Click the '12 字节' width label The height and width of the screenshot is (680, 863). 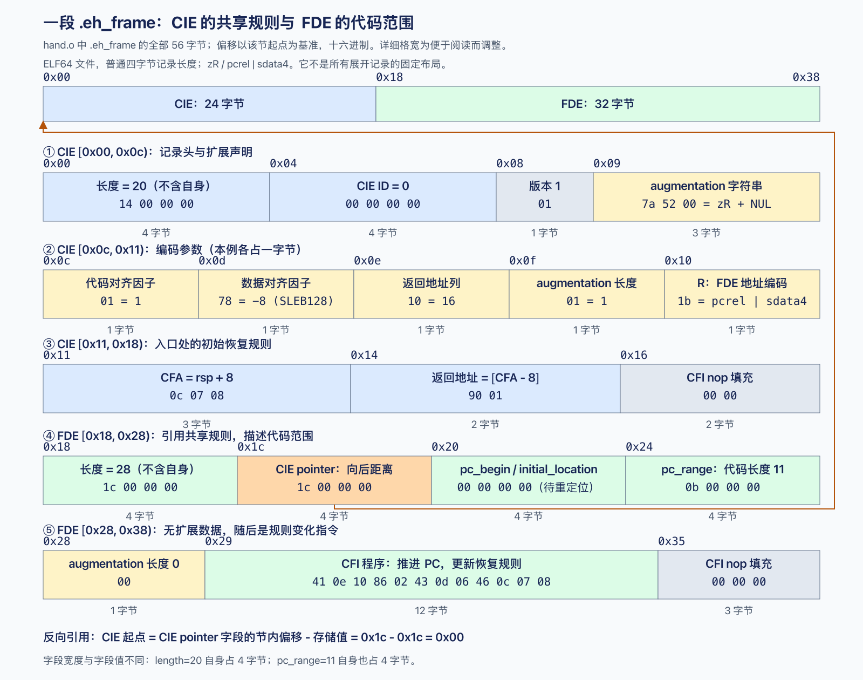coord(432,610)
